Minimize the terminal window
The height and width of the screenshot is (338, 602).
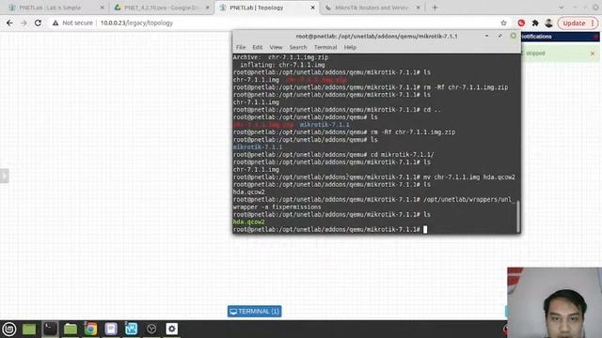486,36
